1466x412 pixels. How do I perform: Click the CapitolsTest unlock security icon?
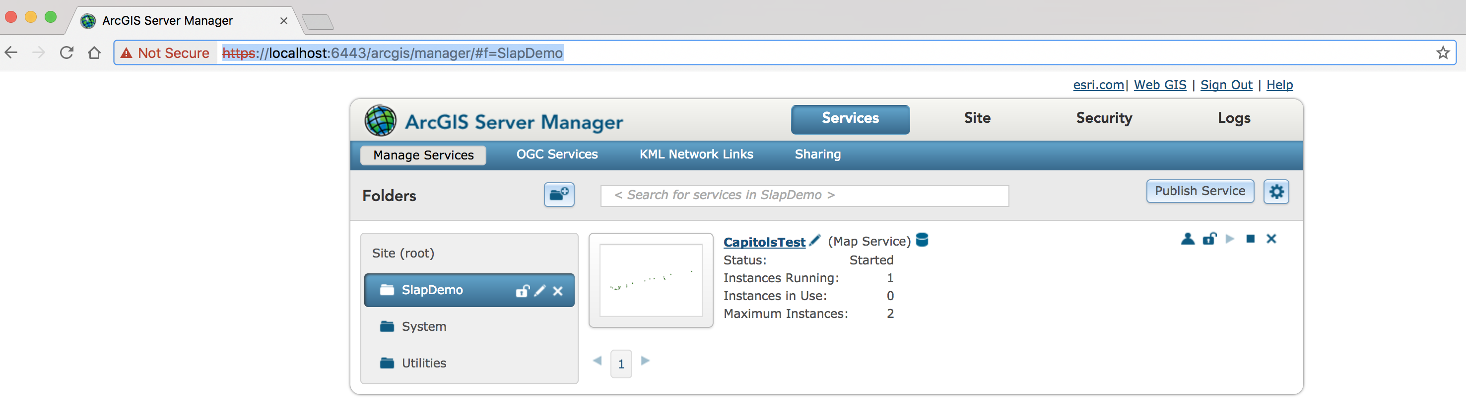coord(1209,239)
